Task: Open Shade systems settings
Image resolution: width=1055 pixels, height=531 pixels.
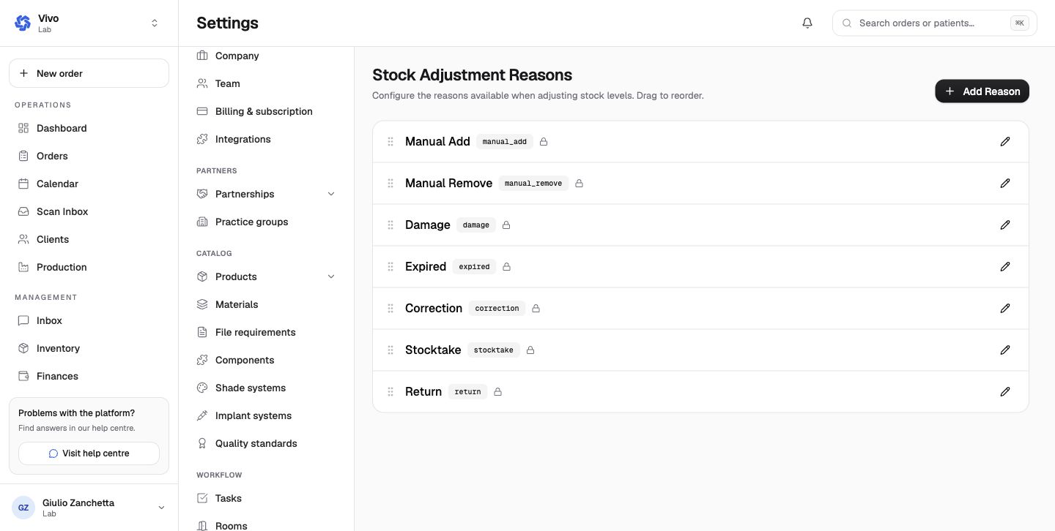Action: click(267, 388)
